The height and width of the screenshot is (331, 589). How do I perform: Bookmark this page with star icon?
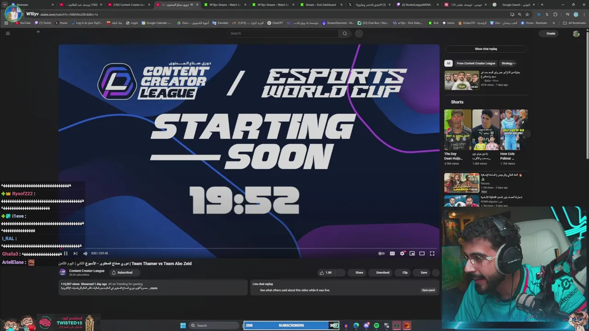point(527,14)
